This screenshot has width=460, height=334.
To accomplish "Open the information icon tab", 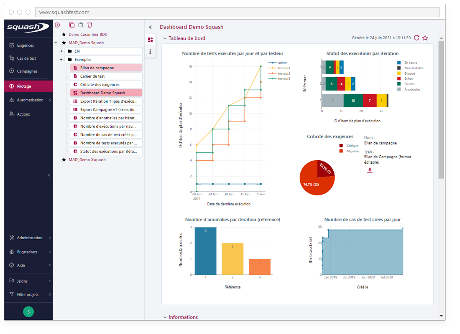I will coord(150,52).
